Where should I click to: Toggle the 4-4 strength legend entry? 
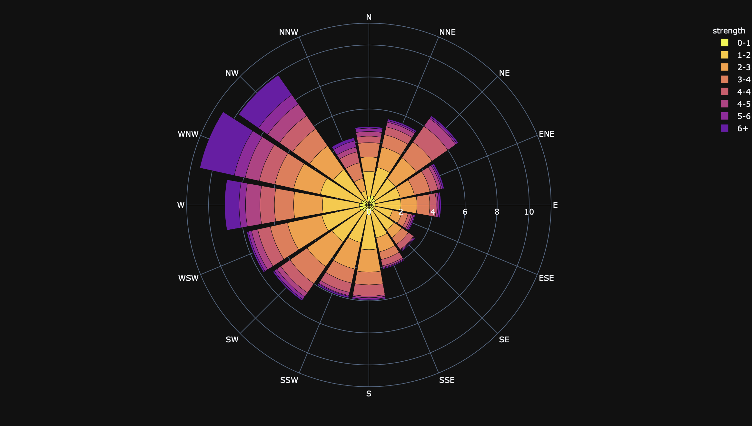point(735,92)
